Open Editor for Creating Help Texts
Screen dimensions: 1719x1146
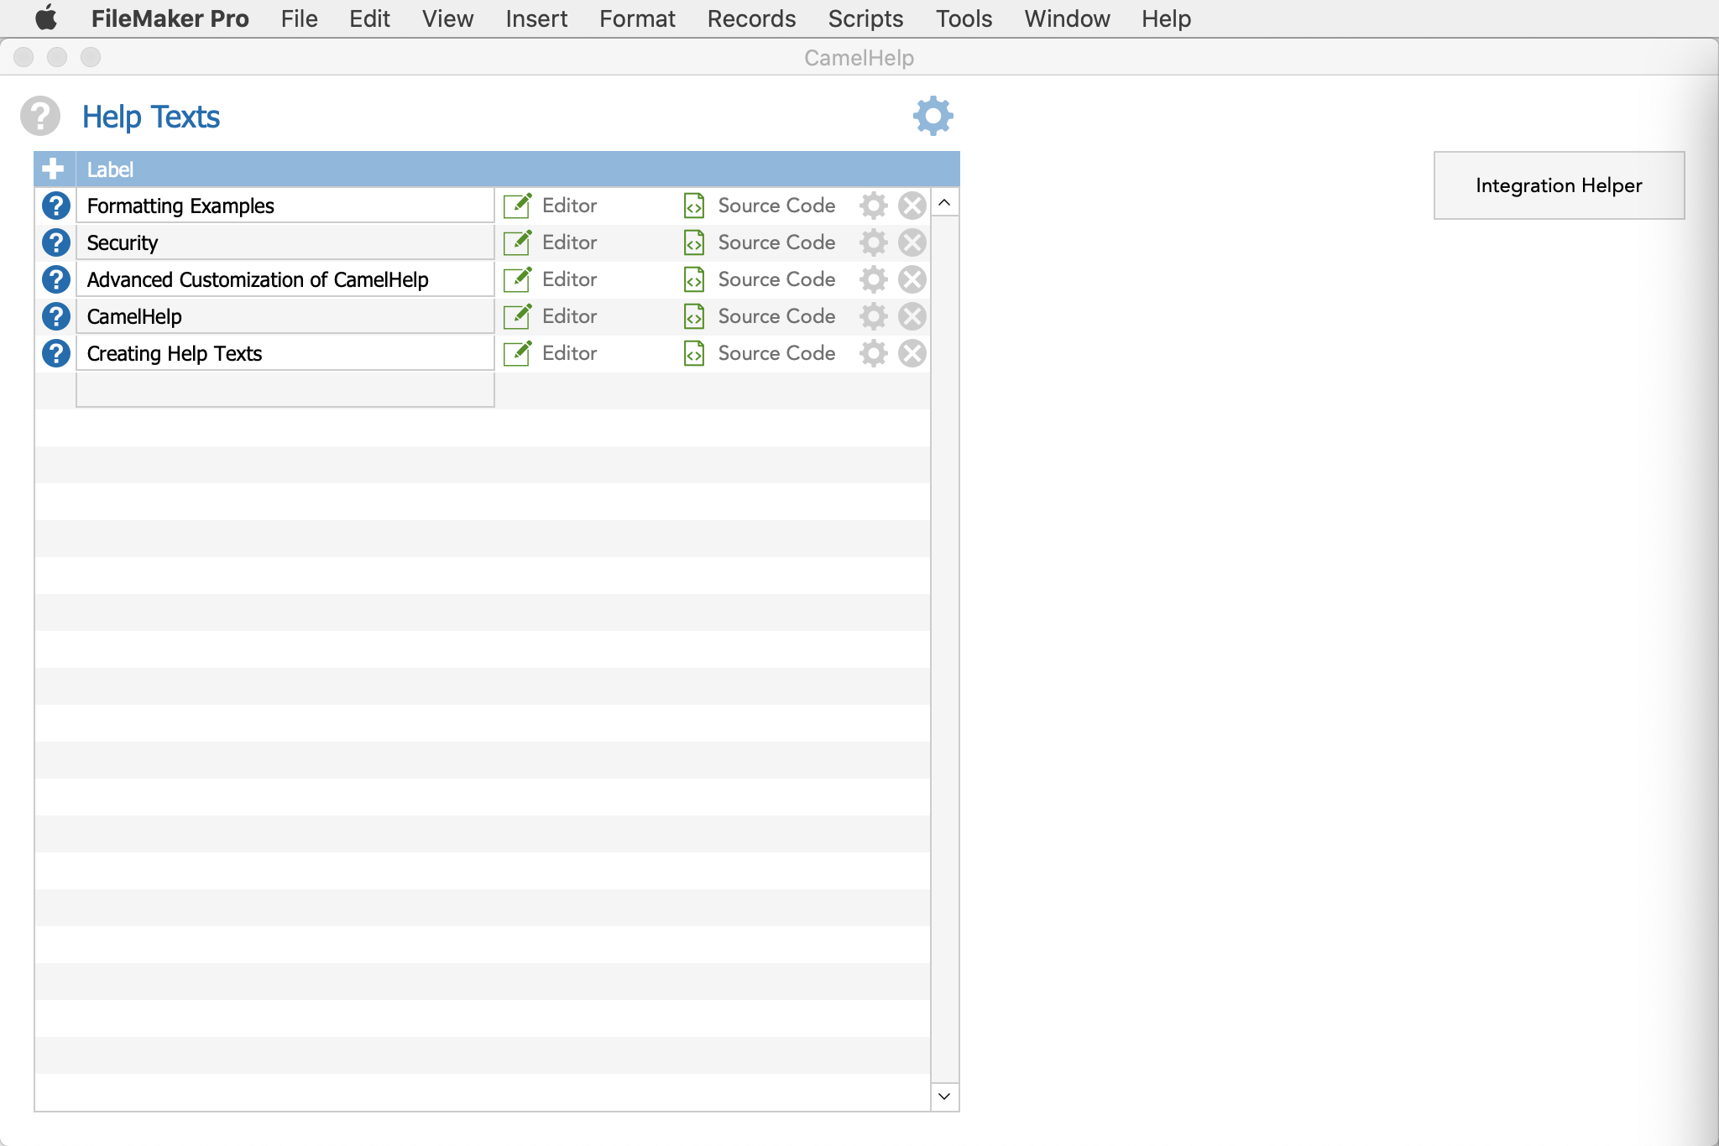pos(551,353)
